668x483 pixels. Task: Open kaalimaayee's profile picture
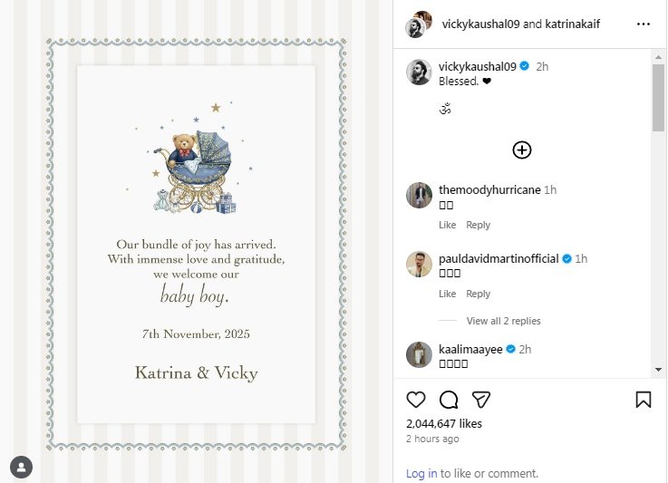coord(419,354)
